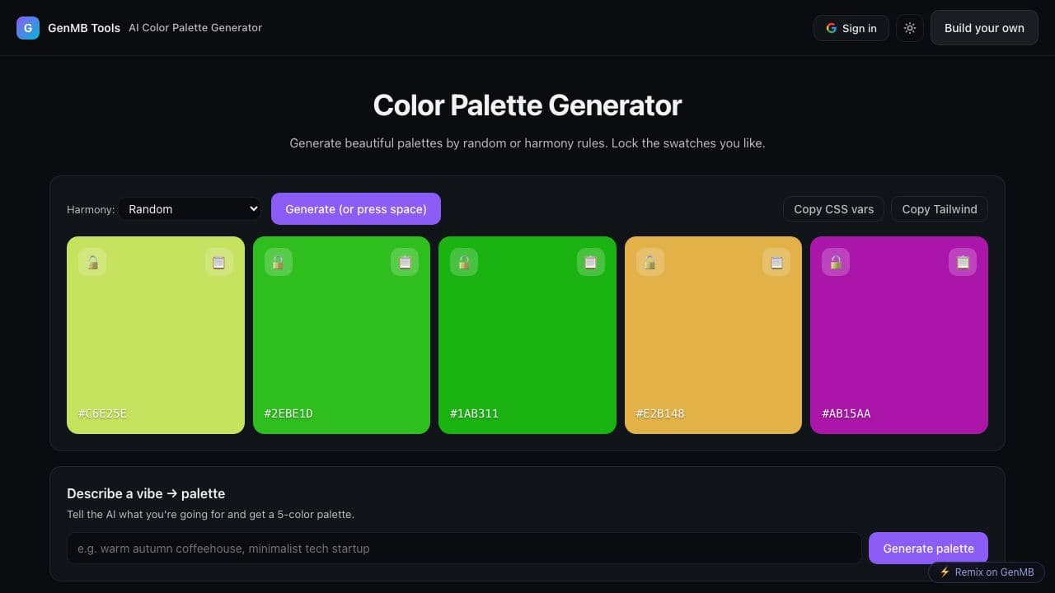Copy the #E2B148 color with clipboard icon
1055x593 pixels.
(776, 262)
